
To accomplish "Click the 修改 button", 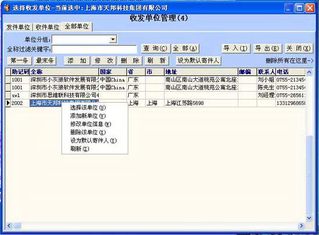I will point(104,60).
